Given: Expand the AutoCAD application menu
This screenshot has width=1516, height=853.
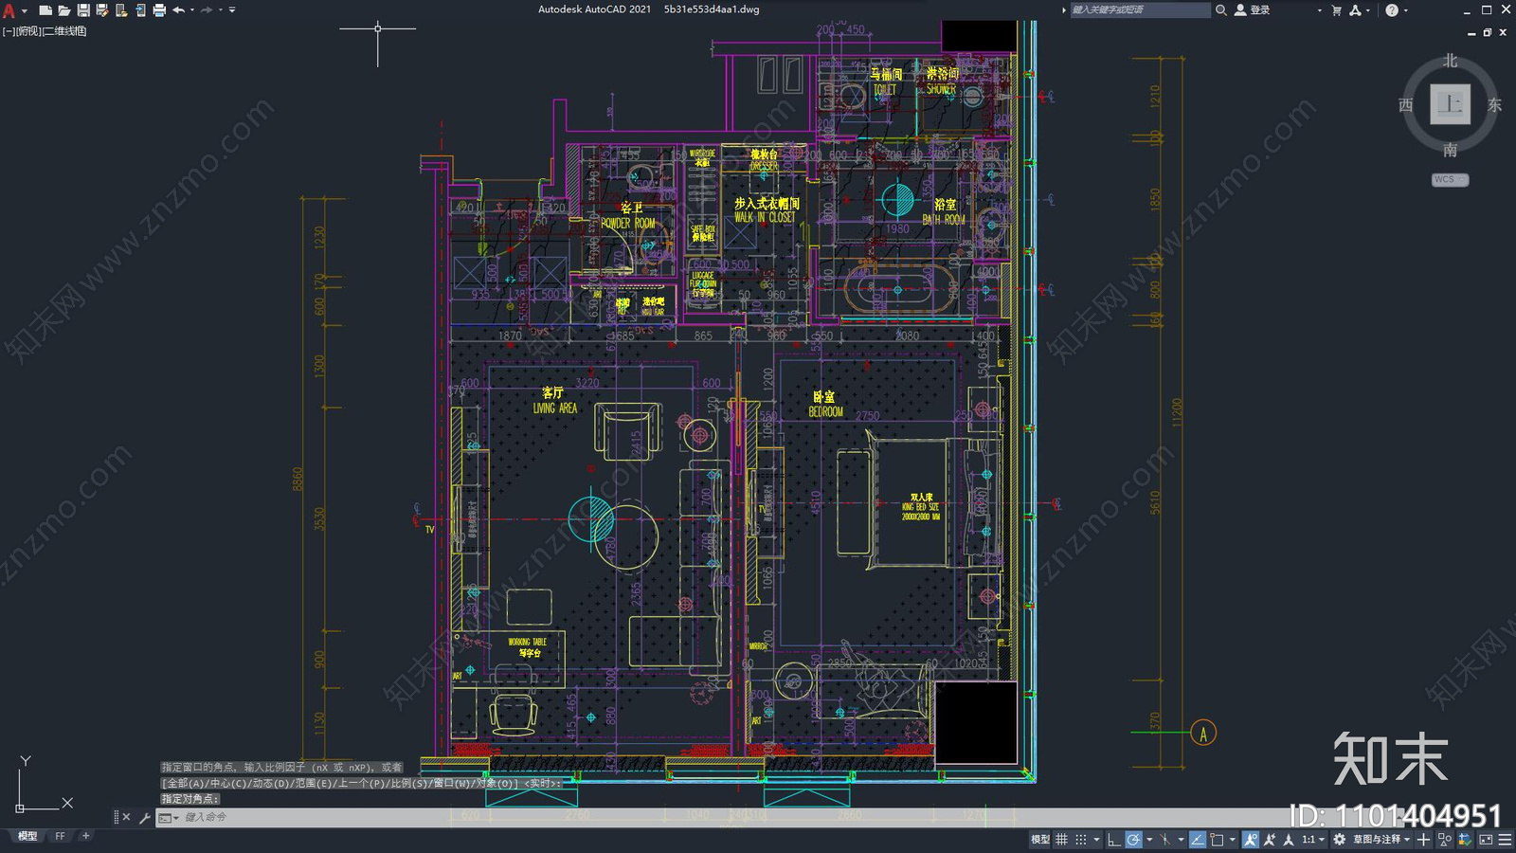Looking at the screenshot, I should coord(10,10).
